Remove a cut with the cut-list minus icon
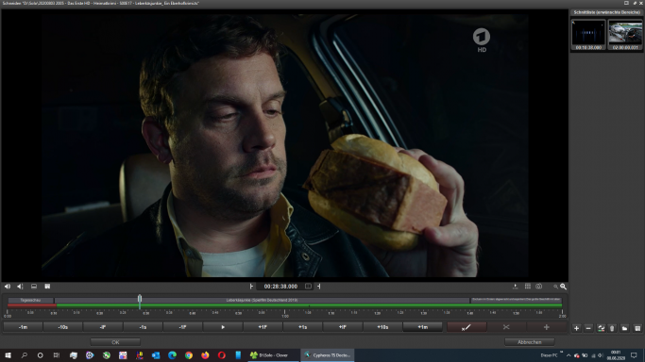 (588, 328)
